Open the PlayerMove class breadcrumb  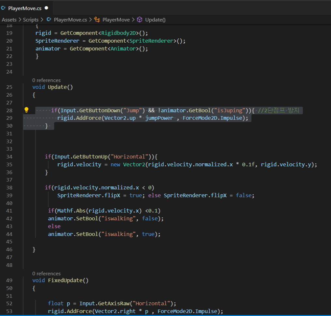point(116,20)
